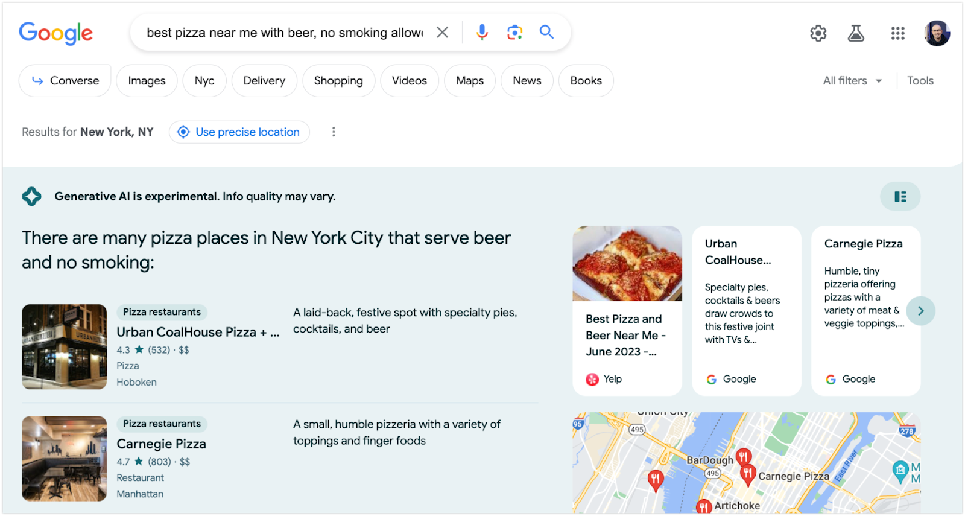Open Urban CoalHouse Pizza listing title

(x=198, y=332)
